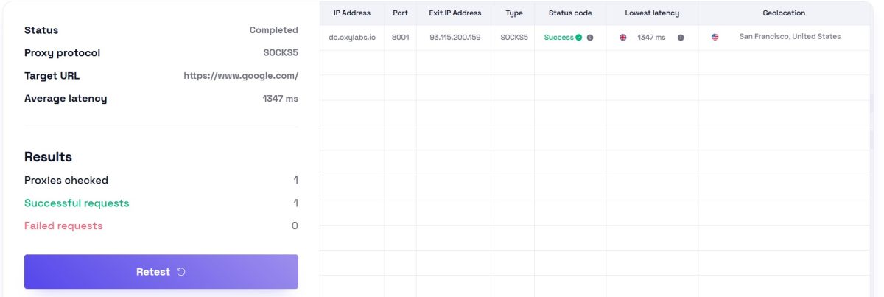The width and height of the screenshot is (884, 297).
Task: Click the Type column header
Action: point(514,13)
